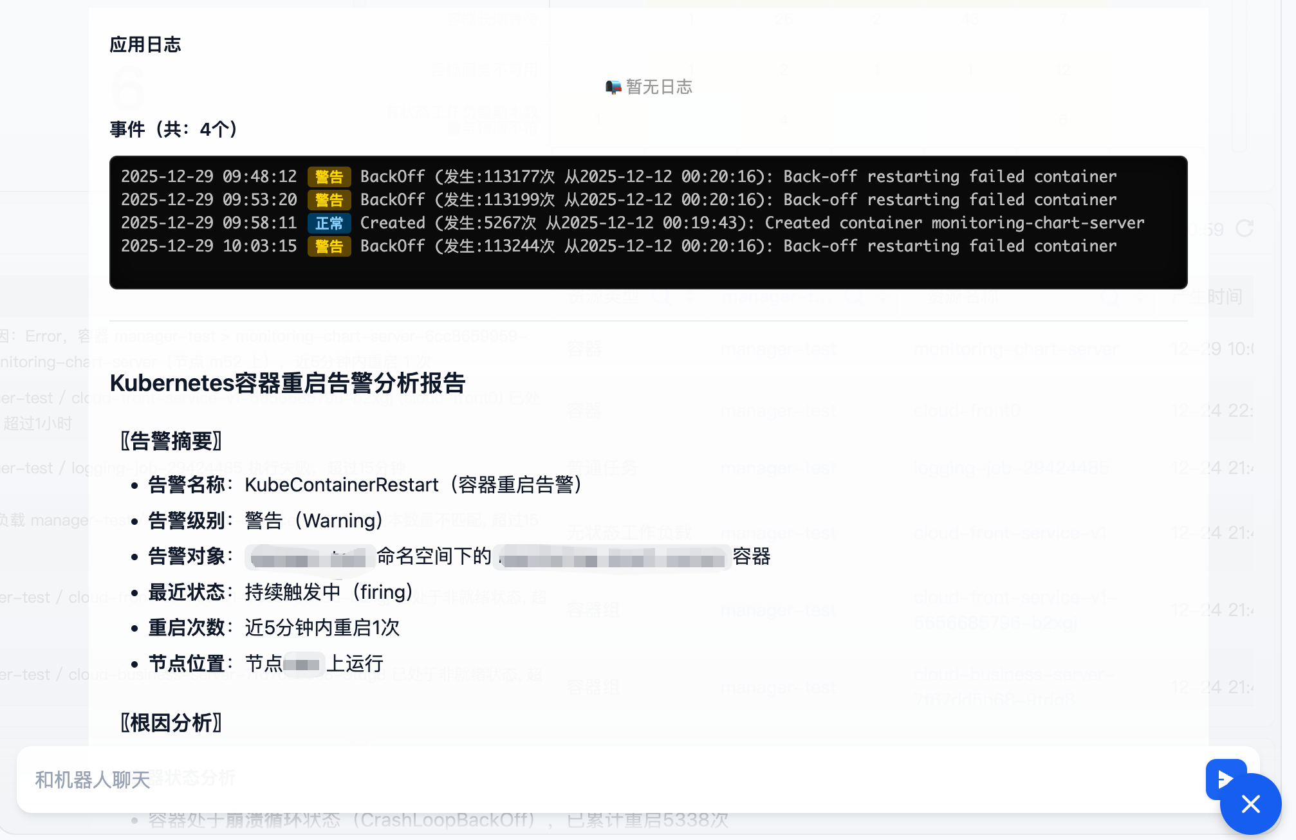Viewport: 1296px width, 840px height.
Task: Send the chat message with arrow button
Action: [x=1224, y=778]
